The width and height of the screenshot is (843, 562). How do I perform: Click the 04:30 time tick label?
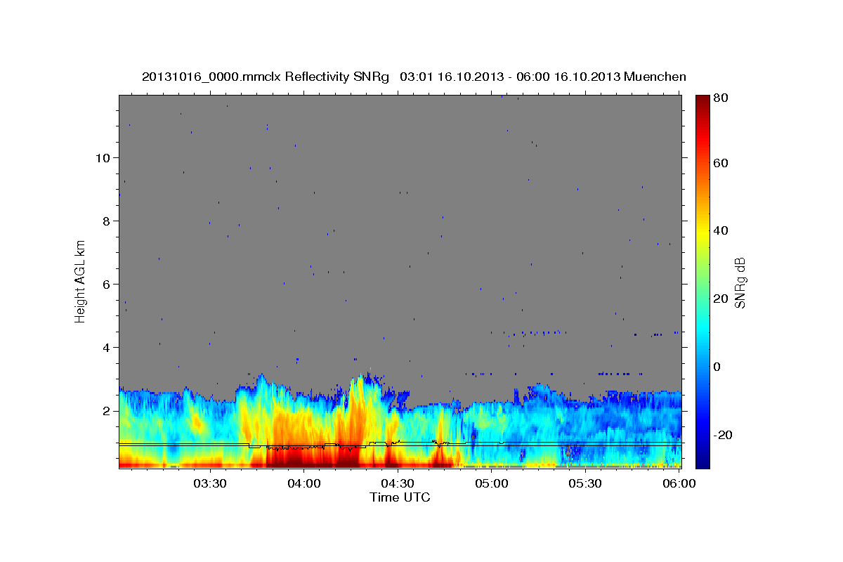(397, 484)
